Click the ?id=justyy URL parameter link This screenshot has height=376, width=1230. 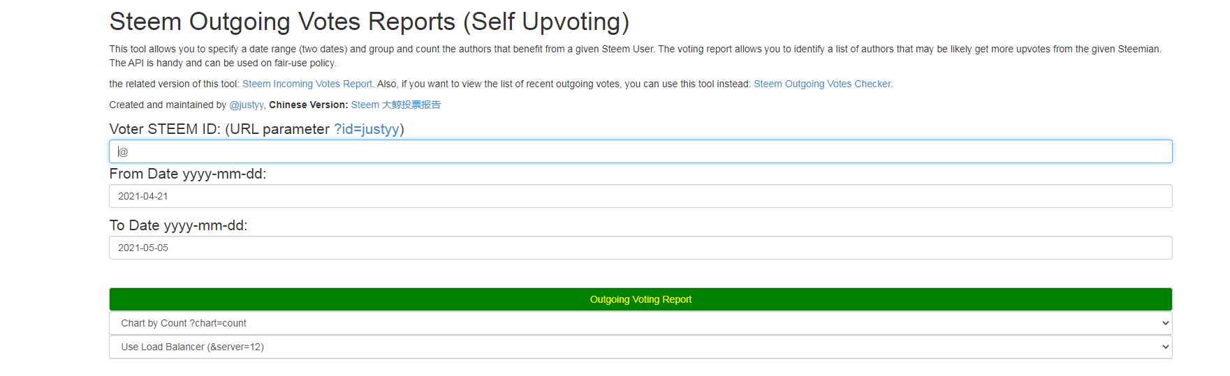click(367, 129)
